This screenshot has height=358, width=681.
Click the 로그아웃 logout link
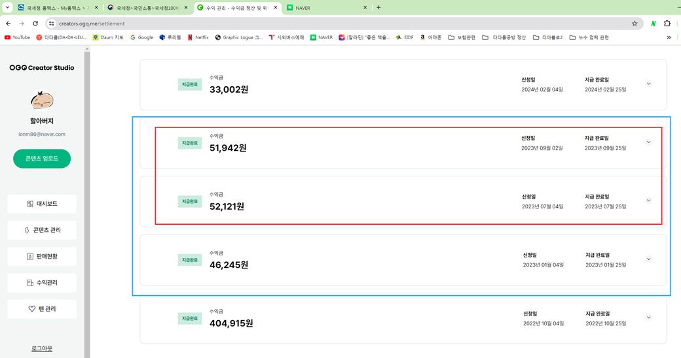42,348
